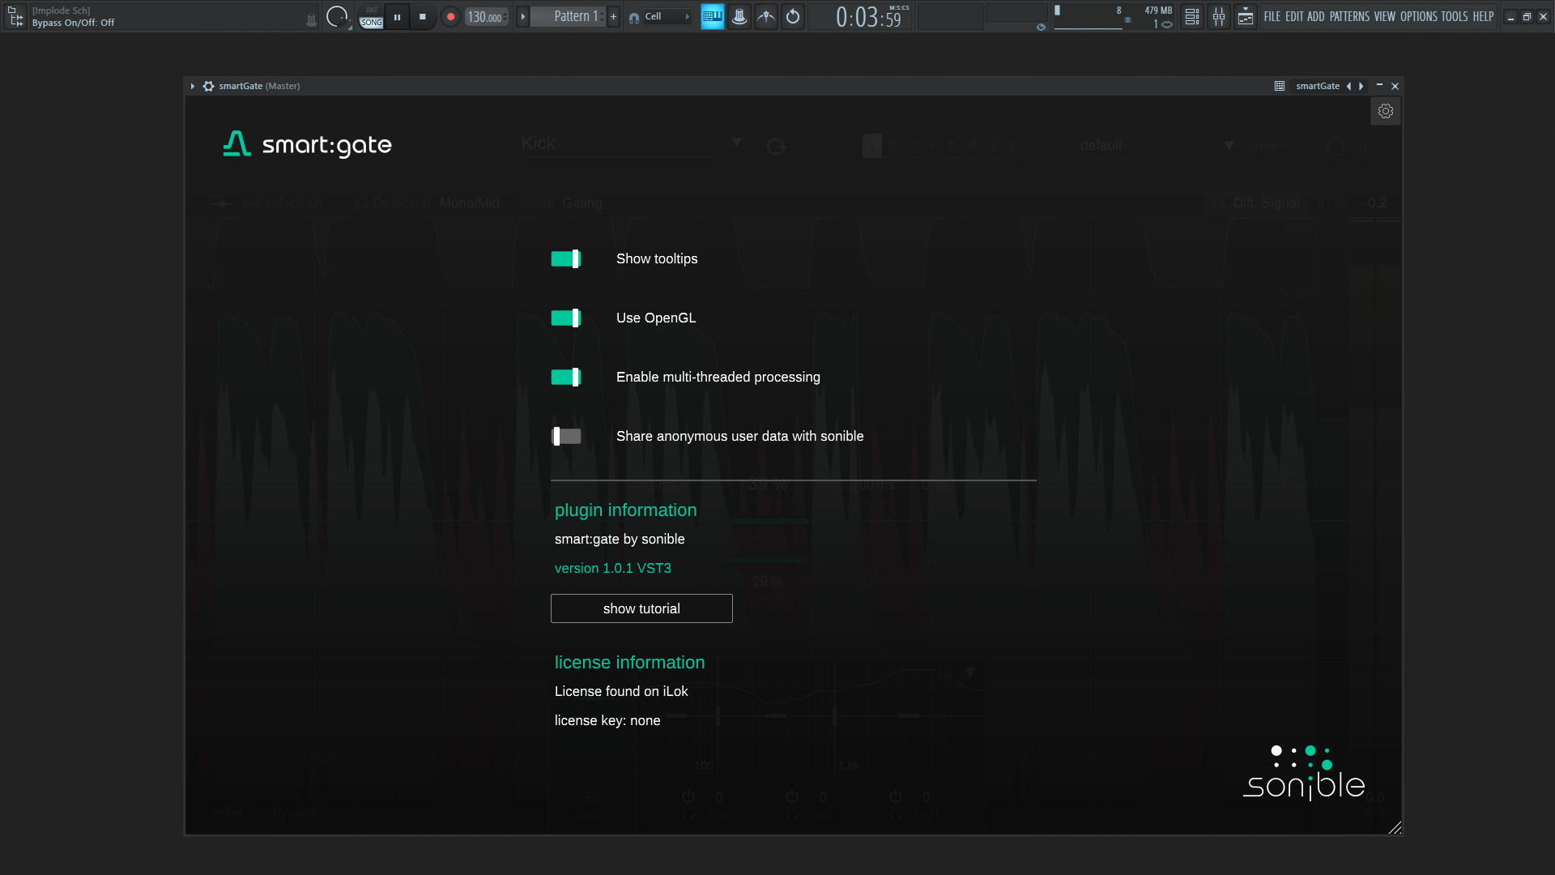Add a new pattern with the plus button
The width and height of the screenshot is (1555, 875).
click(613, 16)
